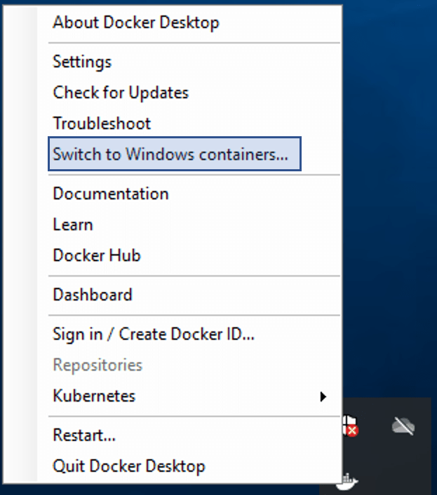The height and width of the screenshot is (495, 437).
Task: Expand the Kubernetes submenu arrow
Action: click(323, 397)
